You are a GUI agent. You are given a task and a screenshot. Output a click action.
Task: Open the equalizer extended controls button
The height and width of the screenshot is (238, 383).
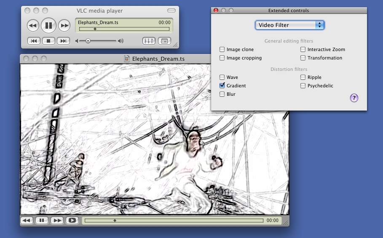(x=149, y=41)
